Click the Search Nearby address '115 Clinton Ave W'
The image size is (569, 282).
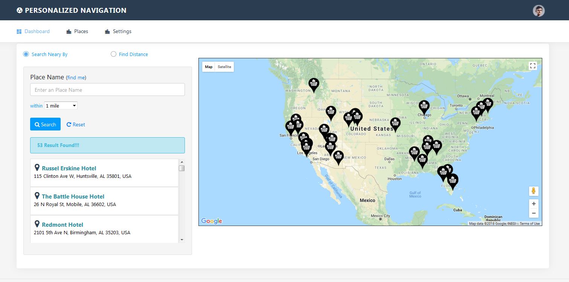tap(82, 176)
